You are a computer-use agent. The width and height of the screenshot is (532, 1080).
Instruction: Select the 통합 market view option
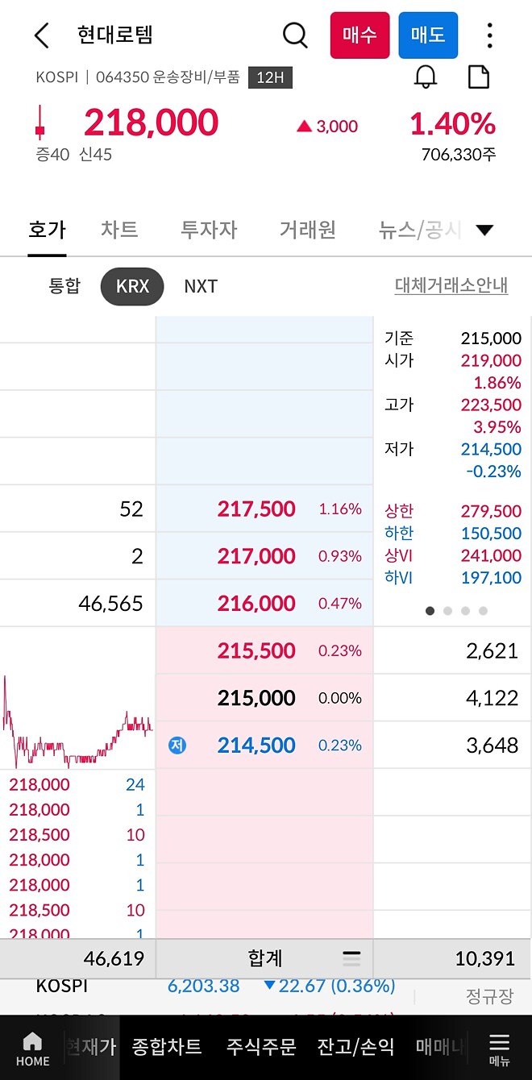pyautogui.click(x=64, y=286)
